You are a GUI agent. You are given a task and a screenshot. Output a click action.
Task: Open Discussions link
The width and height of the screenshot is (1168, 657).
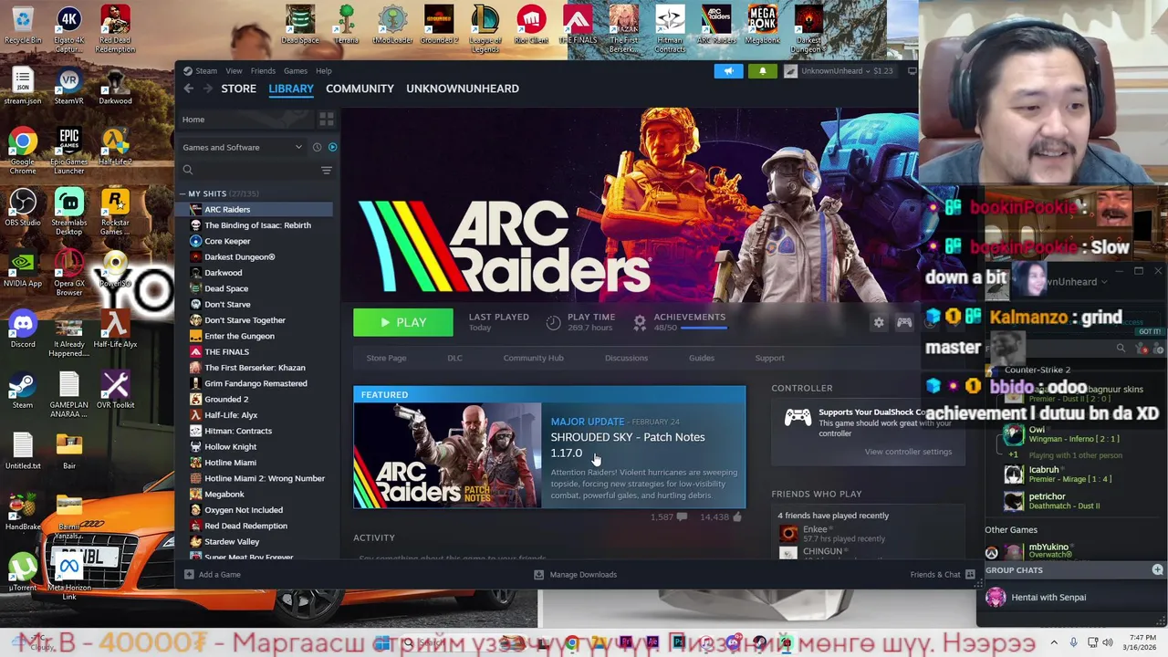(x=626, y=358)
